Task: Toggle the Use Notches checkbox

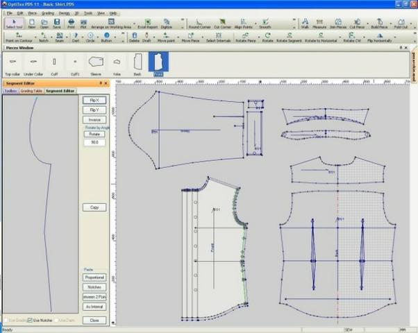Action: click(x=30, y=320)
